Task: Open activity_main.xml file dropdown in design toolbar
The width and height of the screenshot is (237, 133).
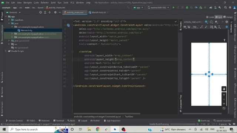Action: point(193,22)
